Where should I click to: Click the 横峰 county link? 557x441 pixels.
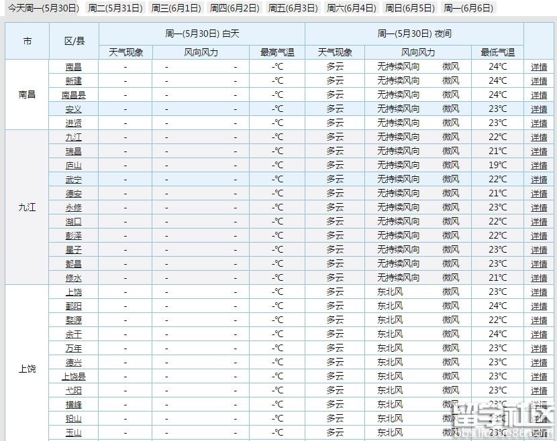tap(74, 404)
